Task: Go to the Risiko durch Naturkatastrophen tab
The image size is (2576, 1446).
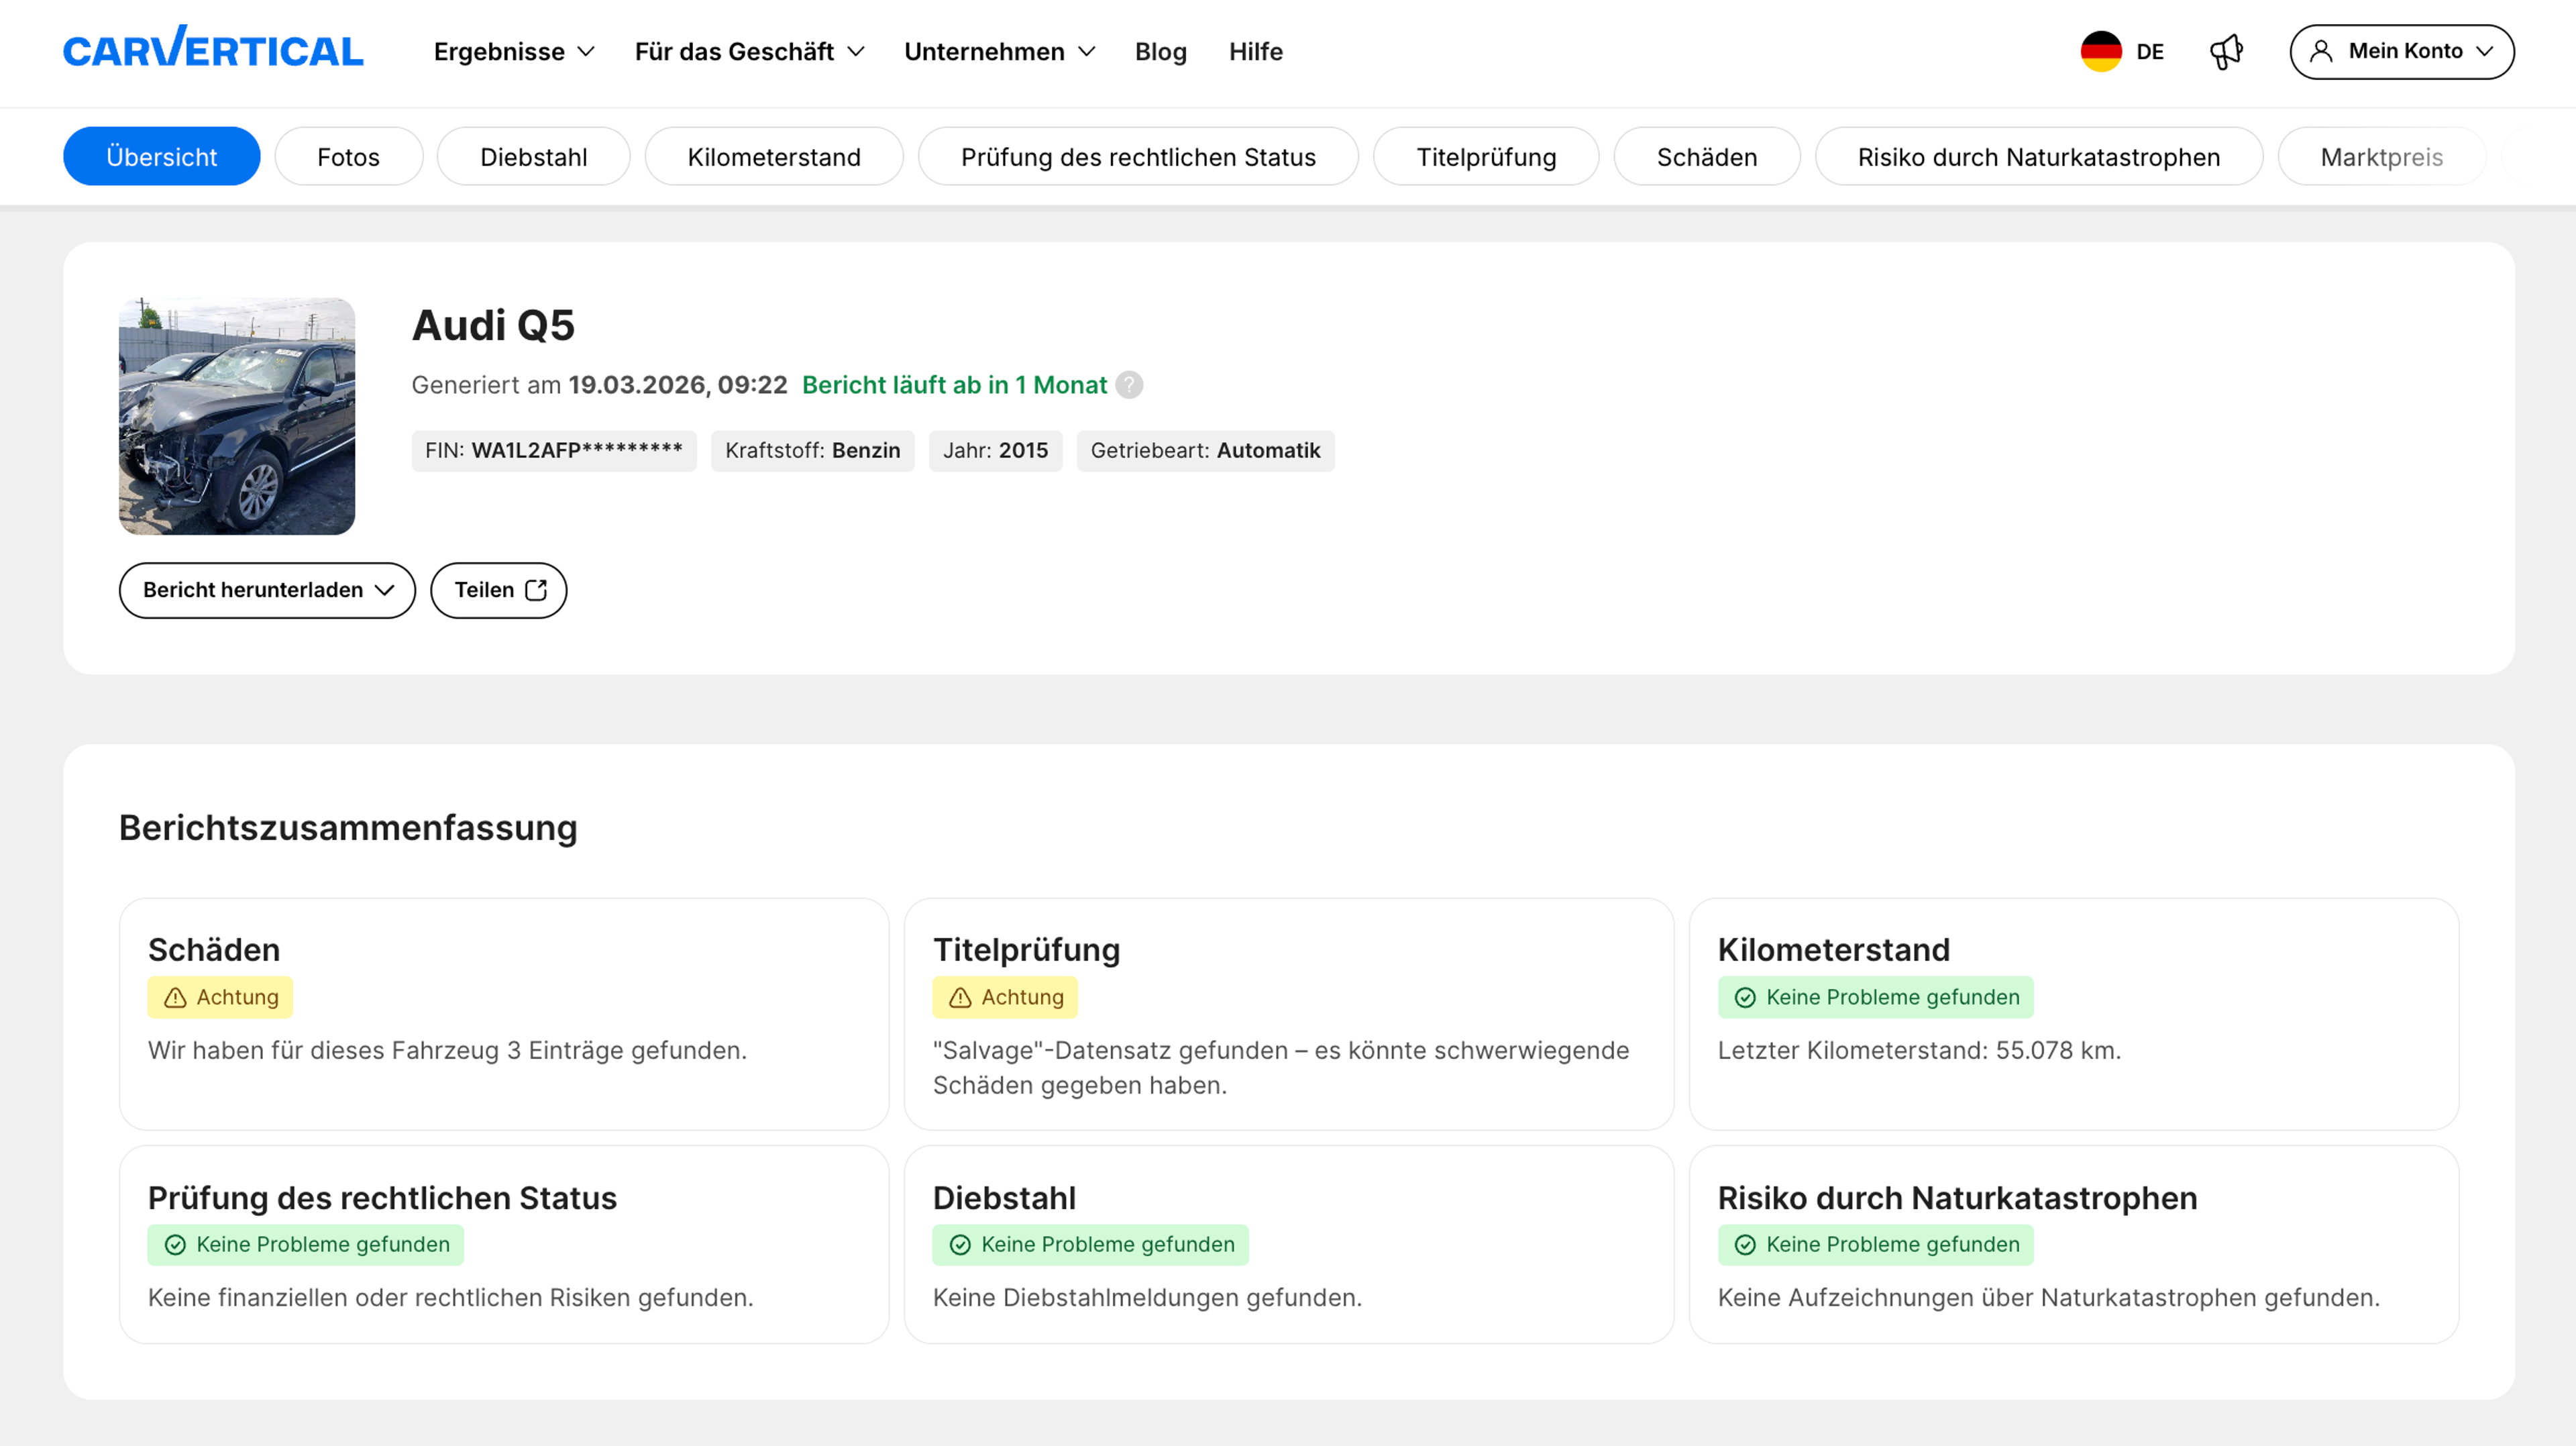Action: click(x=2038, y=157)
